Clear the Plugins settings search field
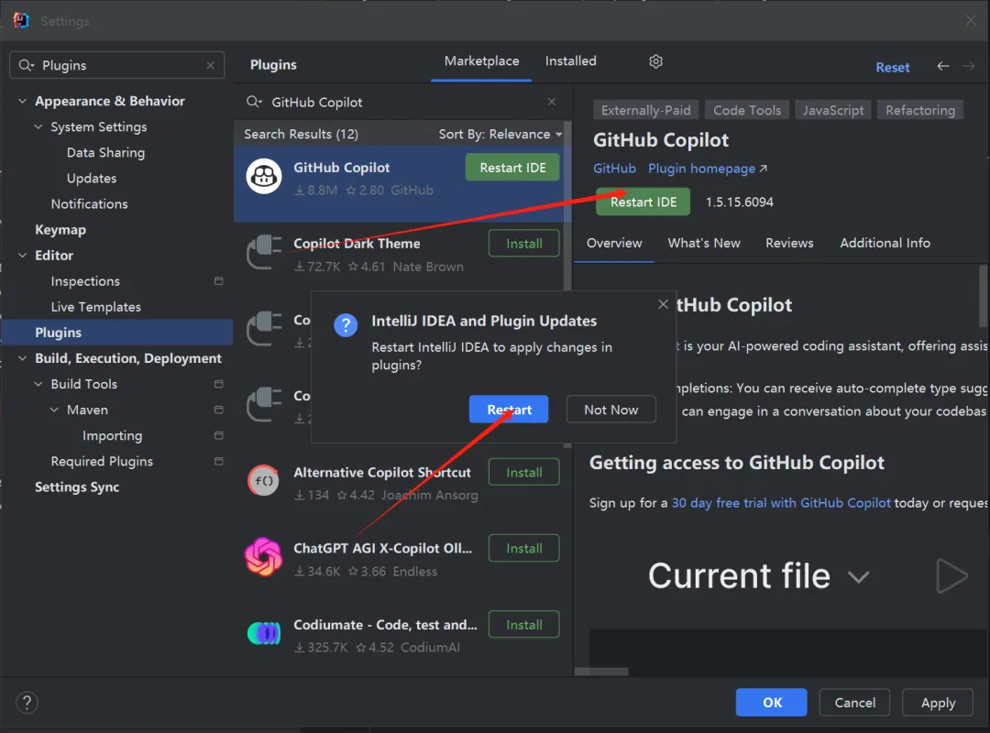 point(211,66)
